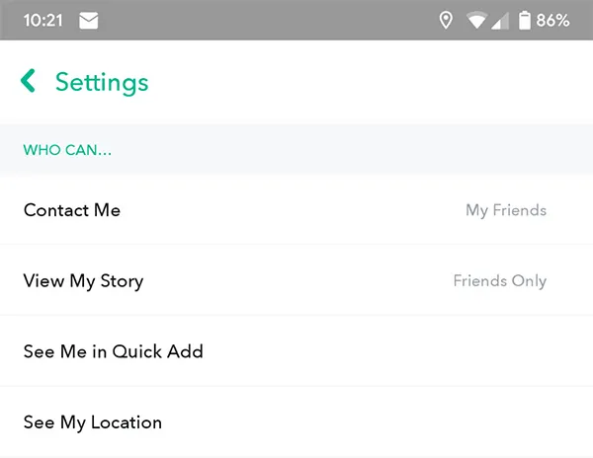Screen dimensions: 593x458
Task: Tap the green back arrow icon
Action: pyautogui.click(x=29, y=81)
